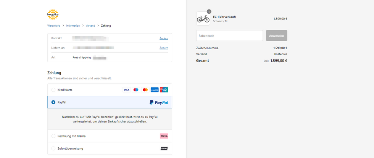
Task: Navigate to Information breadcrumb step
Action: click(73, 26)
